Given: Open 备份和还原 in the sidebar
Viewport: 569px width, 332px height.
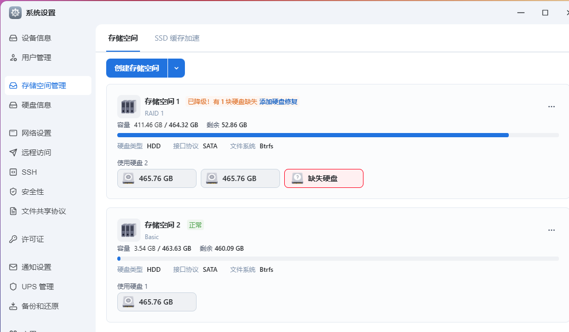Looking at the screenshot, I should tap(48, 306).
